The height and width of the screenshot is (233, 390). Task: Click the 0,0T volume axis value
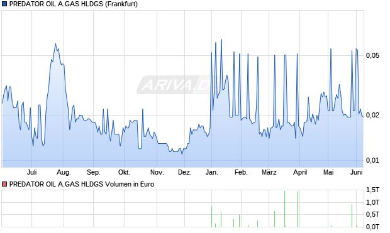(372, 227)
